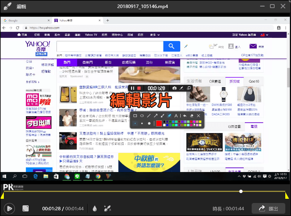Open LINE from the taskbar
The height and width of the screenshot is (216, 291).
pyautogui.click(x=77, y=176)
